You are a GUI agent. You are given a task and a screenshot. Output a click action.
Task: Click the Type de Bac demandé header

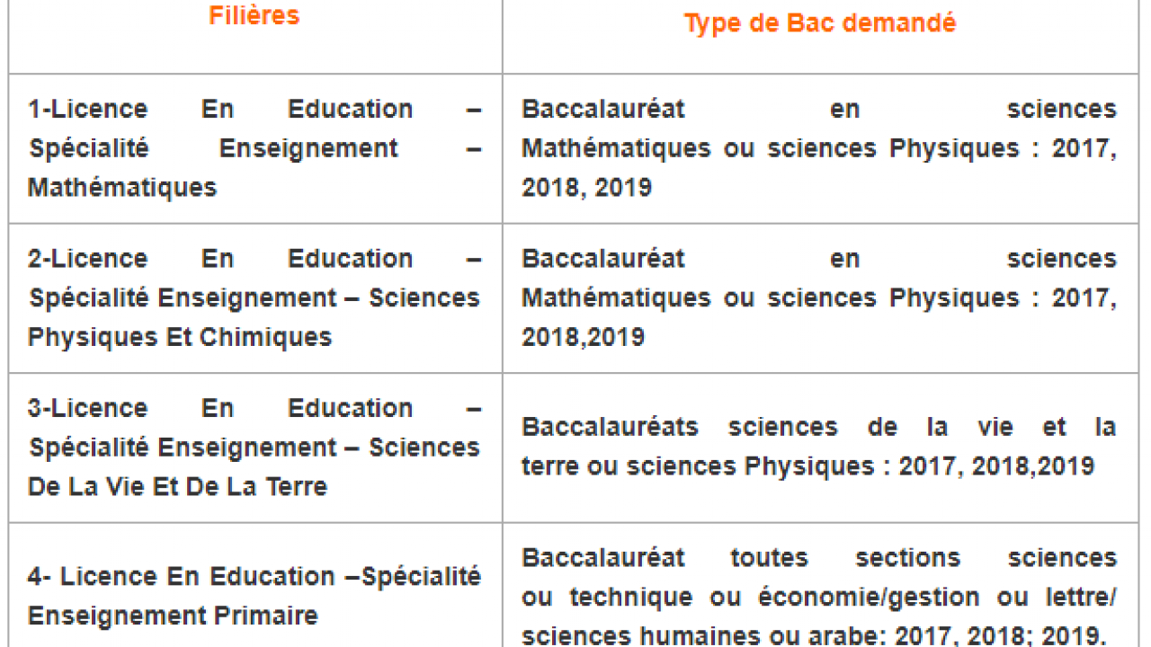(819, 23)
